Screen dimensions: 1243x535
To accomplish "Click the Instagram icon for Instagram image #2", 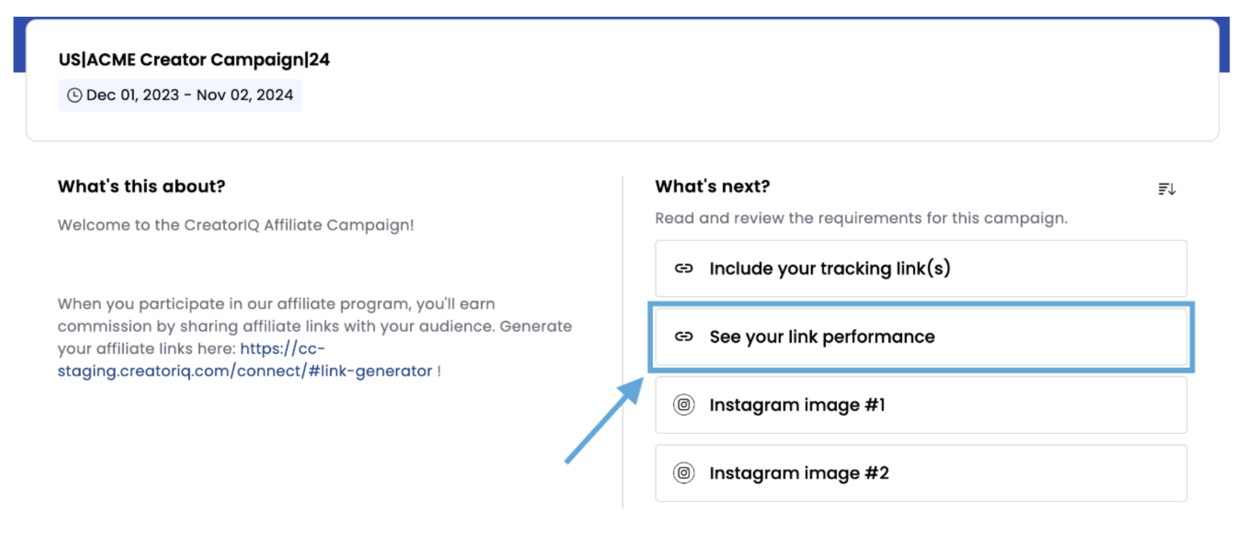I will point(683,473).
